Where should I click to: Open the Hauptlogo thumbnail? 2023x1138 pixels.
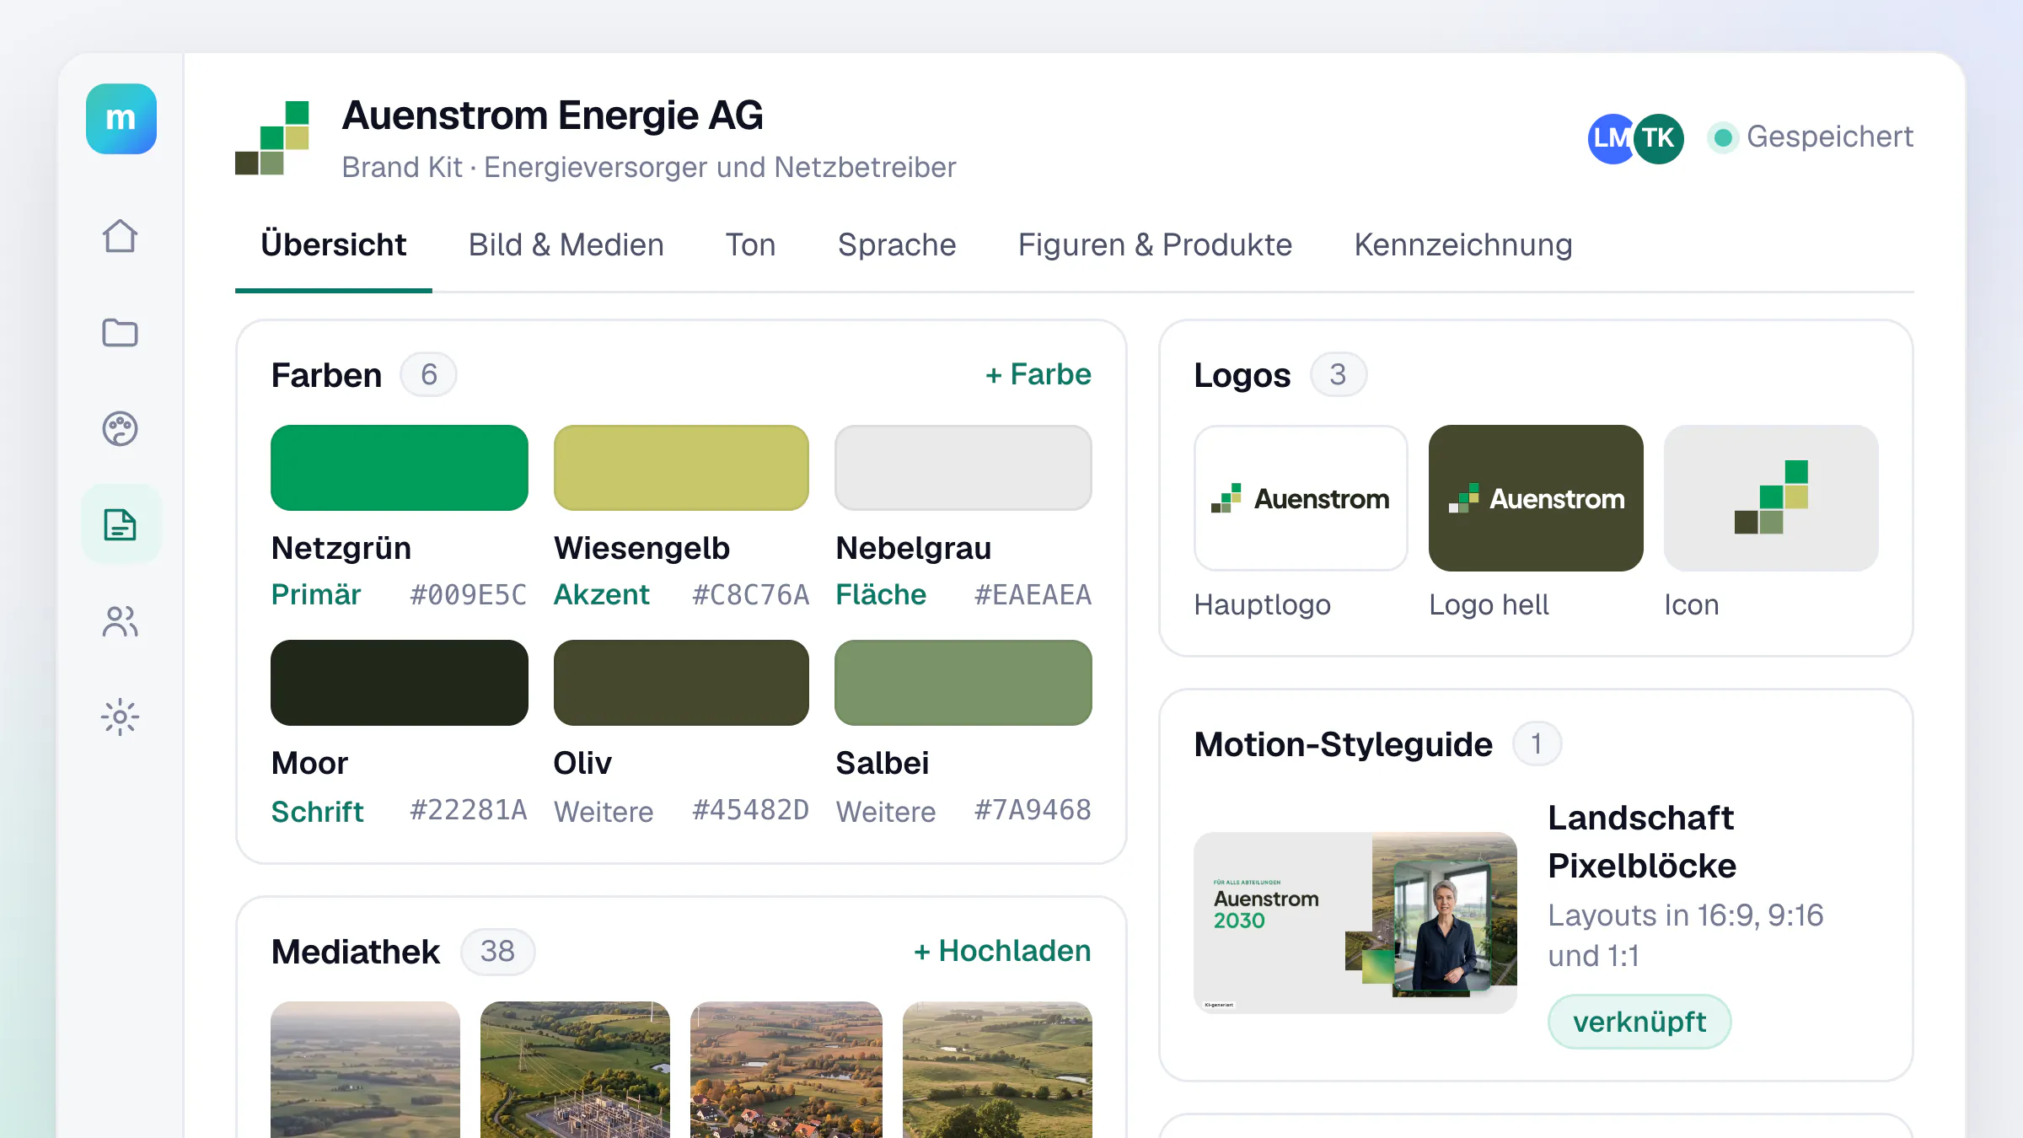point(1301,498)
